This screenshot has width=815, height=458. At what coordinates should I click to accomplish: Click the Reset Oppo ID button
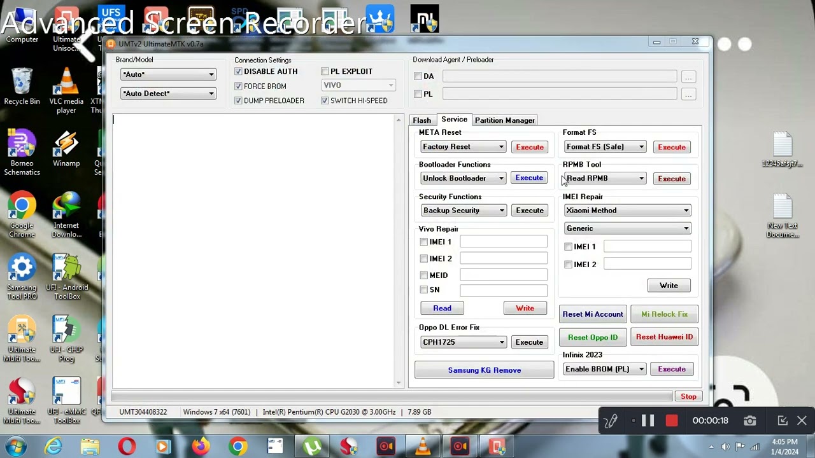[x=593, y=337]
